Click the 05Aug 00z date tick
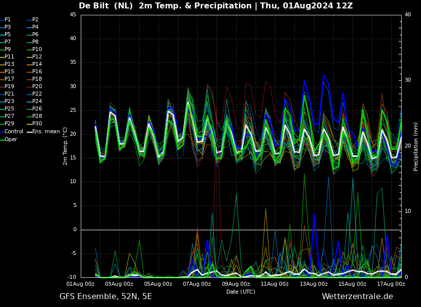The width and height of the screenshot is (421, 307). pos(158,284)
